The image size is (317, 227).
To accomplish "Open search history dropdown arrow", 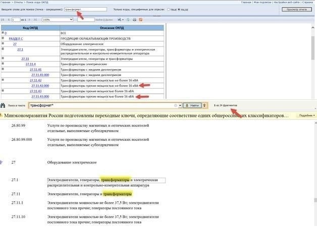I will pos(180,105).
